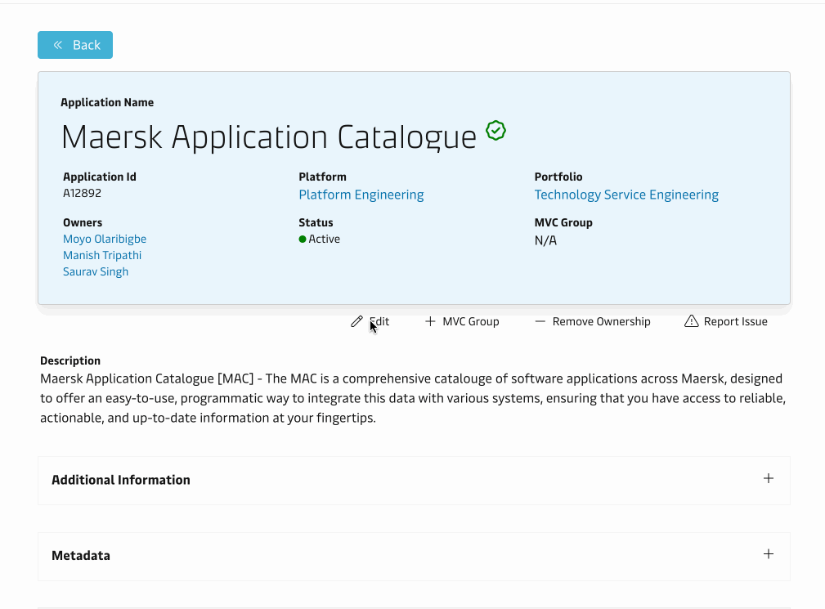Click the Application Name label
Viewport: 825px width, 609px height.
coord(107,102)
